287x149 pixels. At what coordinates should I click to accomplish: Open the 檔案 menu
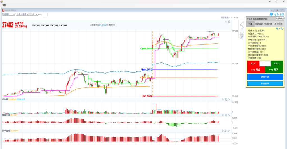[x=4, y=5]
